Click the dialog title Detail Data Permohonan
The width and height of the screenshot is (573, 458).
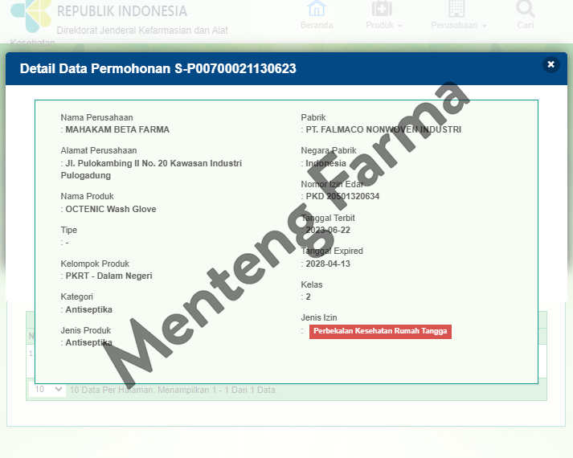(158, 68)
